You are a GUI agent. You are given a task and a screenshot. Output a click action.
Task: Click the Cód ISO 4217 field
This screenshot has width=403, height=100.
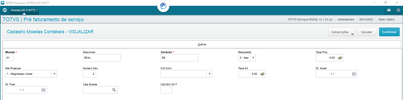(166, 90)
